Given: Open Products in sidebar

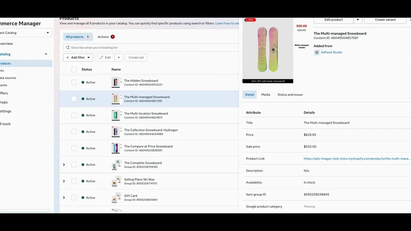Looking at the screenshot, I should 26,63.
